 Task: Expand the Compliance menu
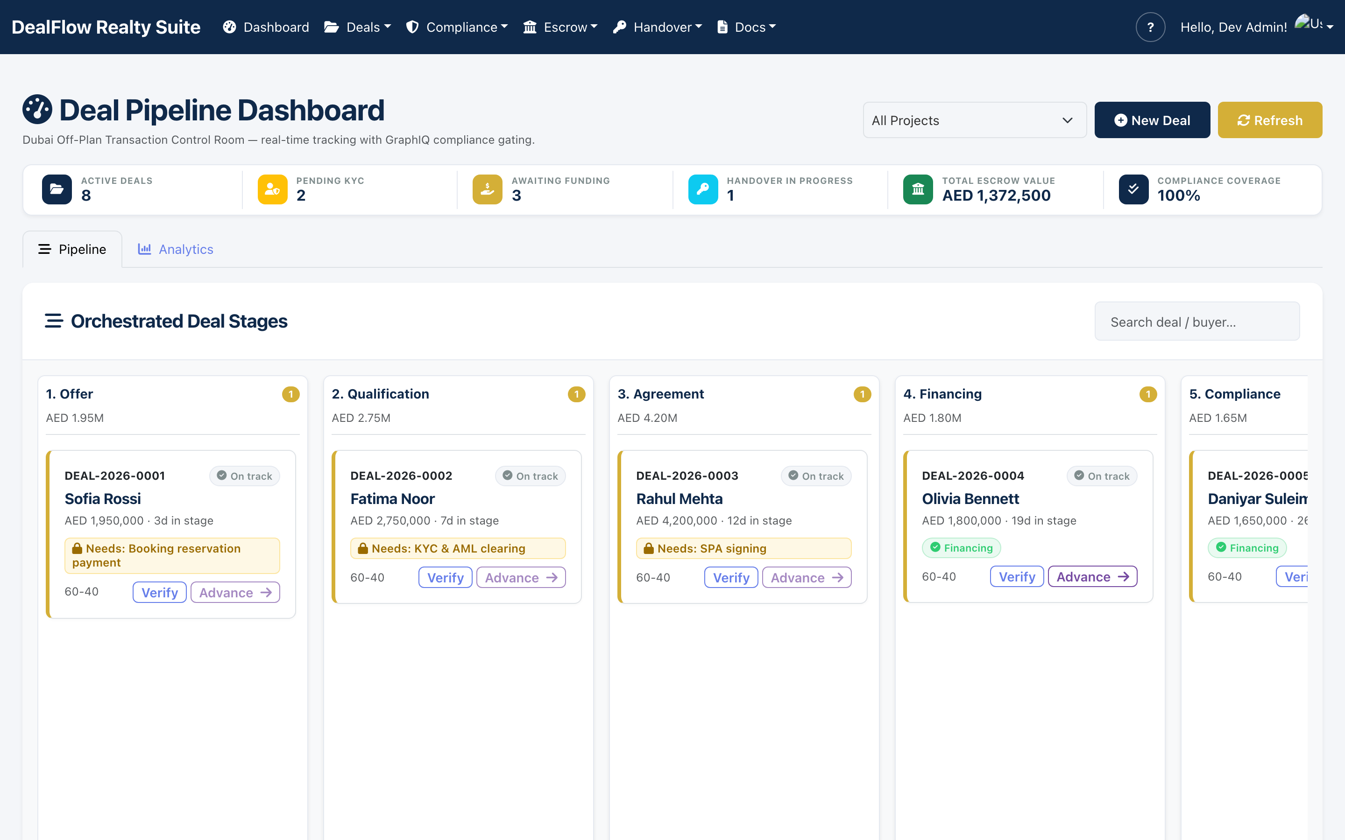point(457,27)
